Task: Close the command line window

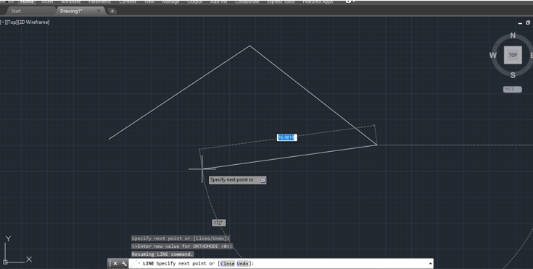Action: (x=115, y=263)
